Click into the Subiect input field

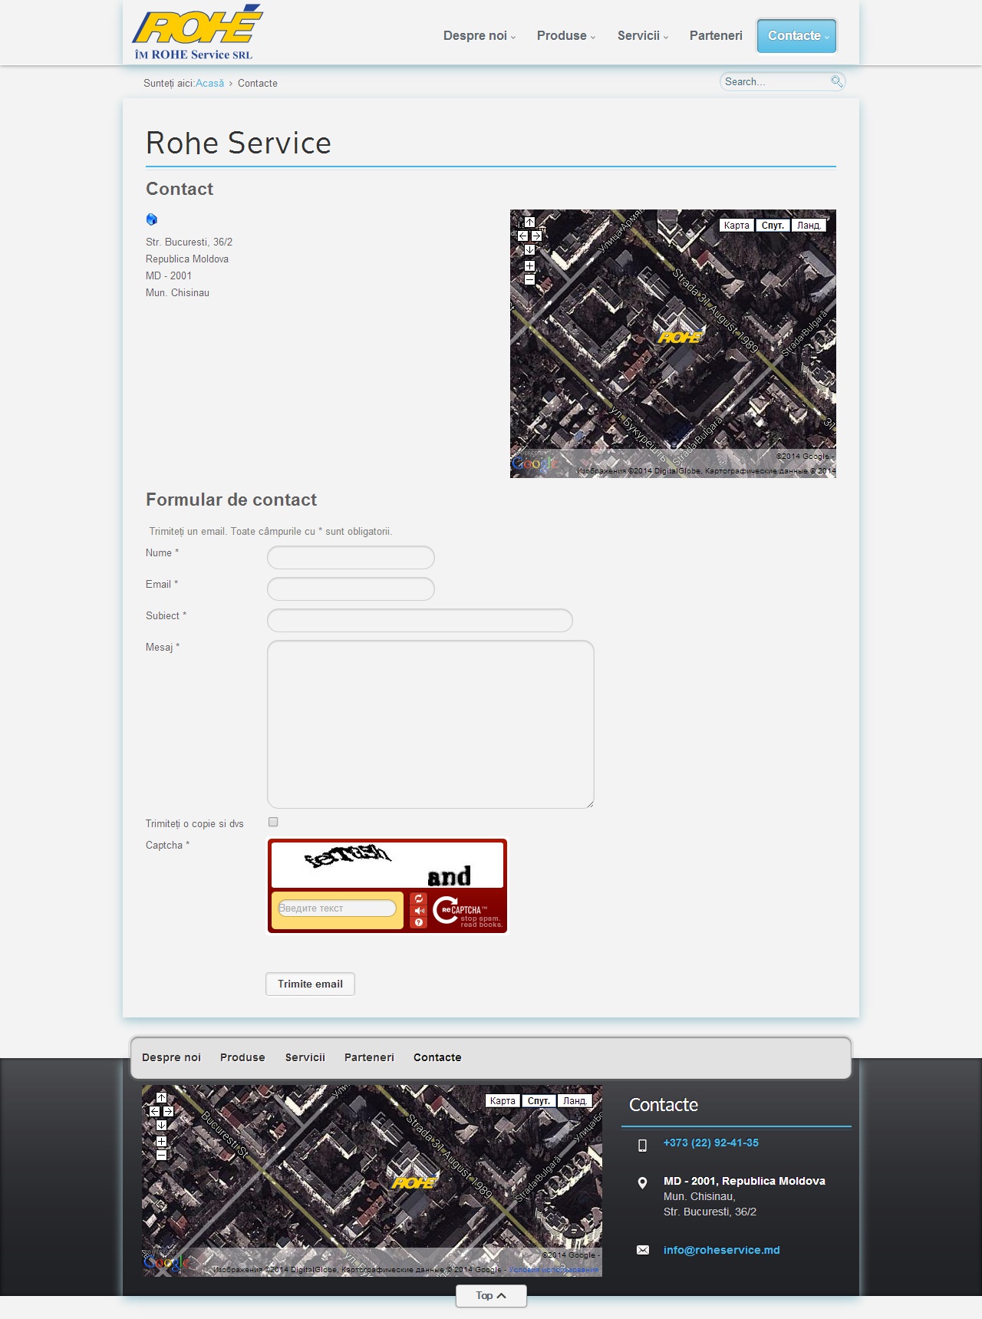coord(420,621)
